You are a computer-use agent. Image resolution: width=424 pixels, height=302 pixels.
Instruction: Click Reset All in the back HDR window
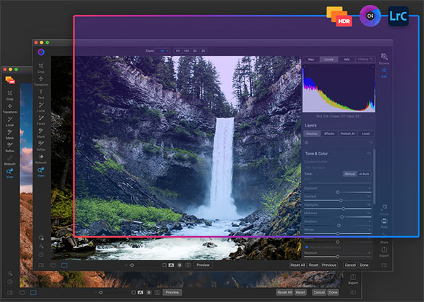[285, 292]
